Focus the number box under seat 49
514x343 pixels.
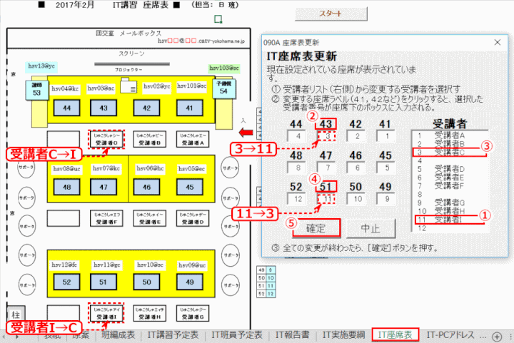(x=385, y=199)
